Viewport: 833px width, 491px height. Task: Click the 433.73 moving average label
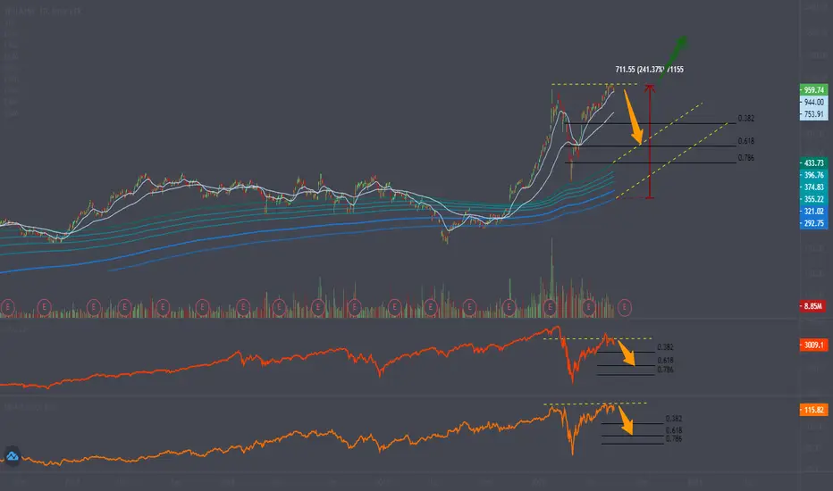point(813,163)
